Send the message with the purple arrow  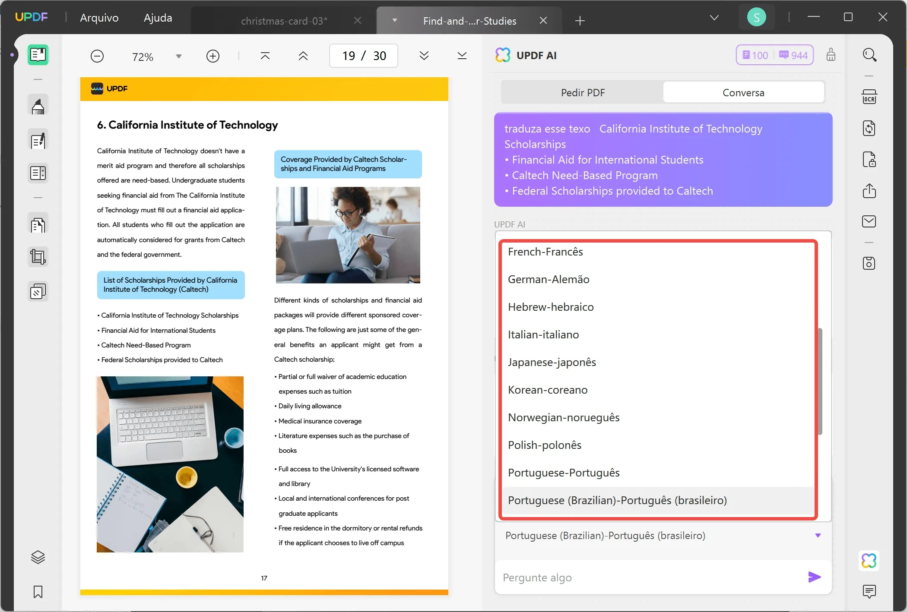(x=815, y=577)
